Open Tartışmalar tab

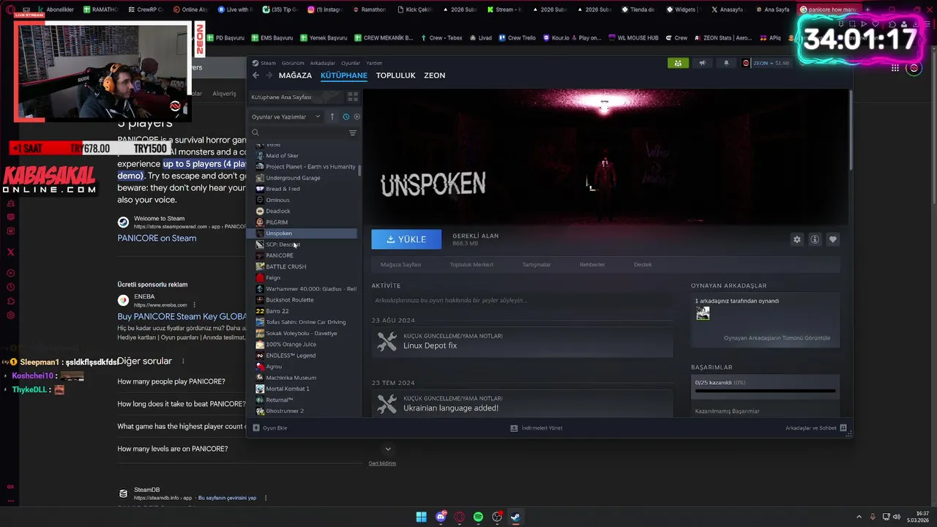point(536,264)
